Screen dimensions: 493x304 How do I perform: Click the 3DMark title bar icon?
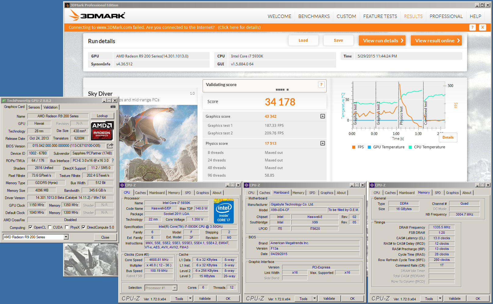[67, 5]
